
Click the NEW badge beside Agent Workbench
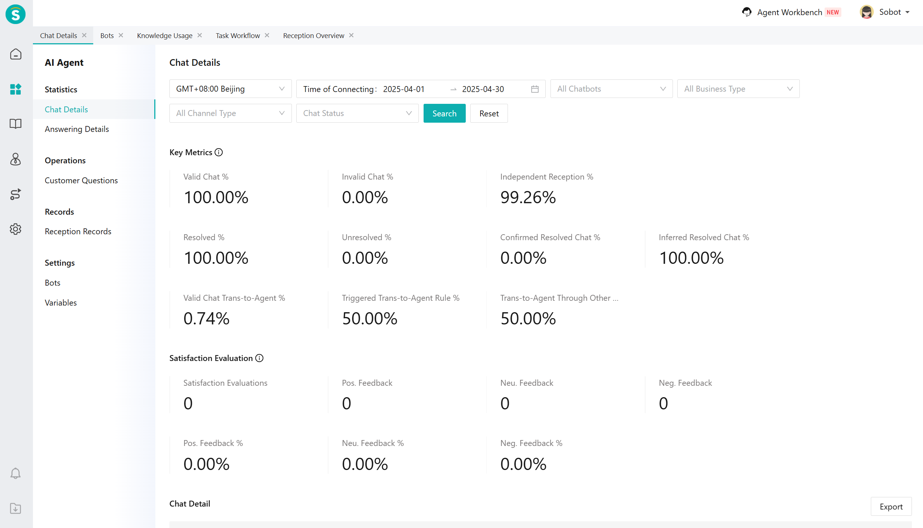(833, 12)
